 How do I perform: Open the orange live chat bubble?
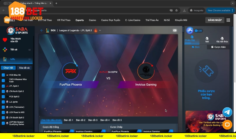point(227,125)
